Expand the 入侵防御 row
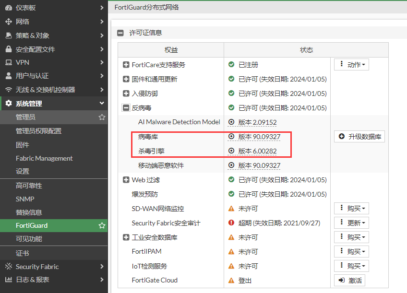 click(126, 94)
